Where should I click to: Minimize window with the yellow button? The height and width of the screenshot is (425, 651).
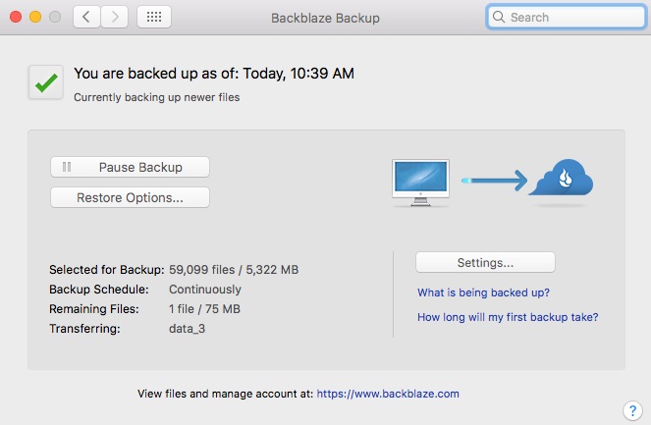pos(35,17)
